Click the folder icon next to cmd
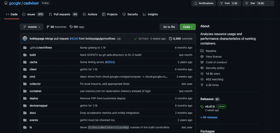This screenshot has width=280, height=133. click(25, 77)
